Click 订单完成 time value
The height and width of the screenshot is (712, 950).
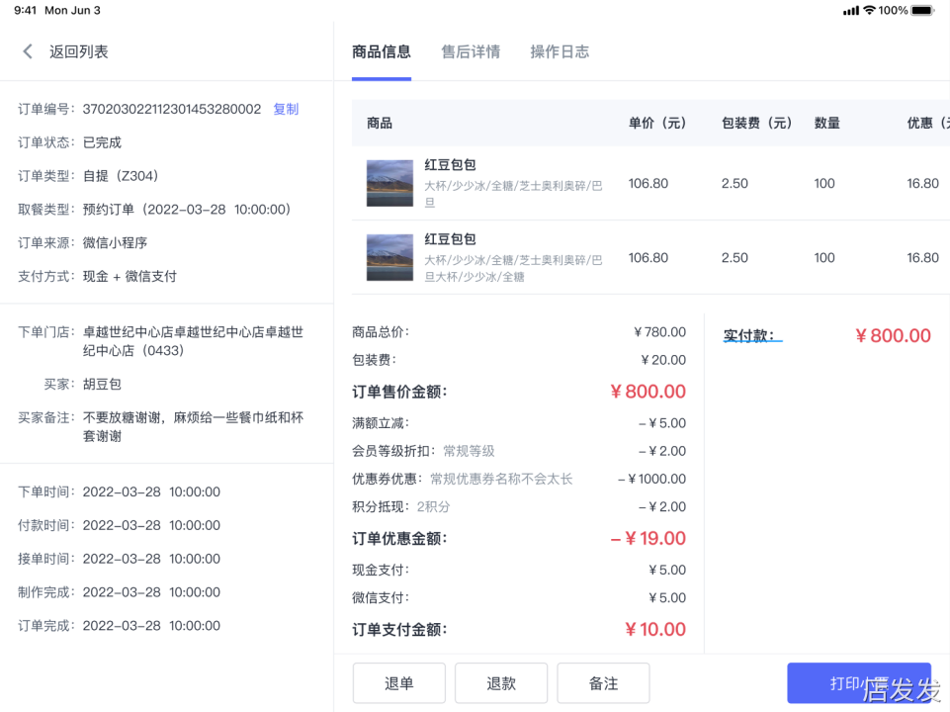151,625
